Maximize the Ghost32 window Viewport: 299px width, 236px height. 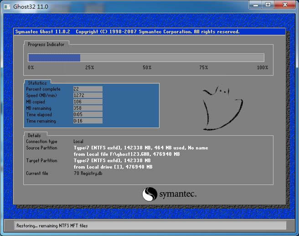[x=268, y=5]
